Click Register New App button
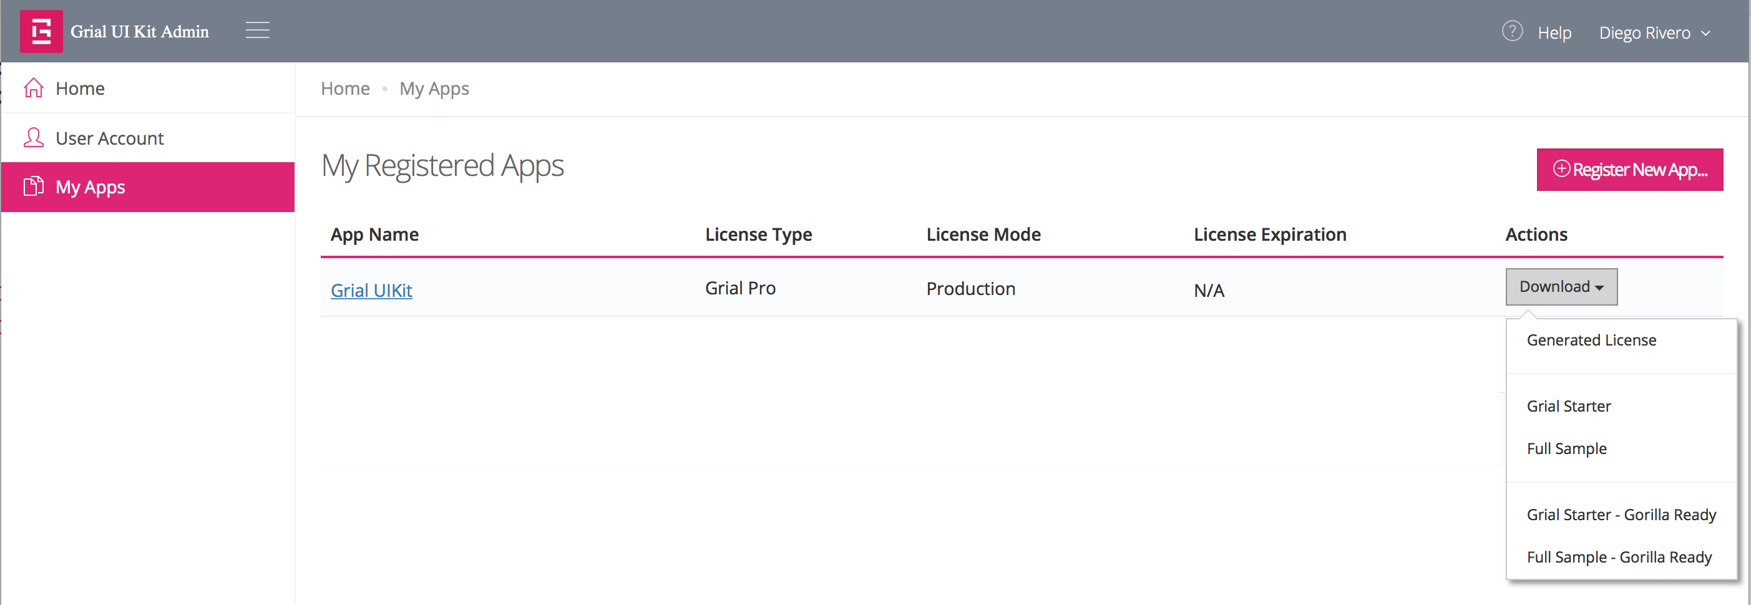This screenshot has height=605, width=1751. 1630,169
